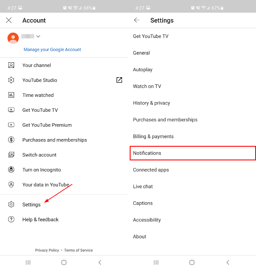The width and height of the screenshot is (256, 270).
Task: Open the Terms of Service link
Action: (79, 250)
